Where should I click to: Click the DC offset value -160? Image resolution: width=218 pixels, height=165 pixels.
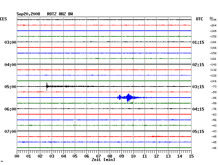tap(213, 42)
